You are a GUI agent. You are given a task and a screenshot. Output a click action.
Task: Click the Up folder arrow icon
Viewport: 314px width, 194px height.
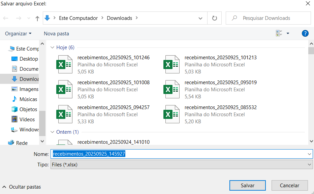[x=37, y=19]
